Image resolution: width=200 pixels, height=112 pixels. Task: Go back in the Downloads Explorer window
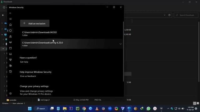[x=3, y=15]
